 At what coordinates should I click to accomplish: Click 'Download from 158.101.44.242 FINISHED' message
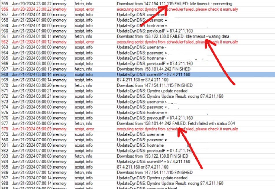click(x=154, y=69)
